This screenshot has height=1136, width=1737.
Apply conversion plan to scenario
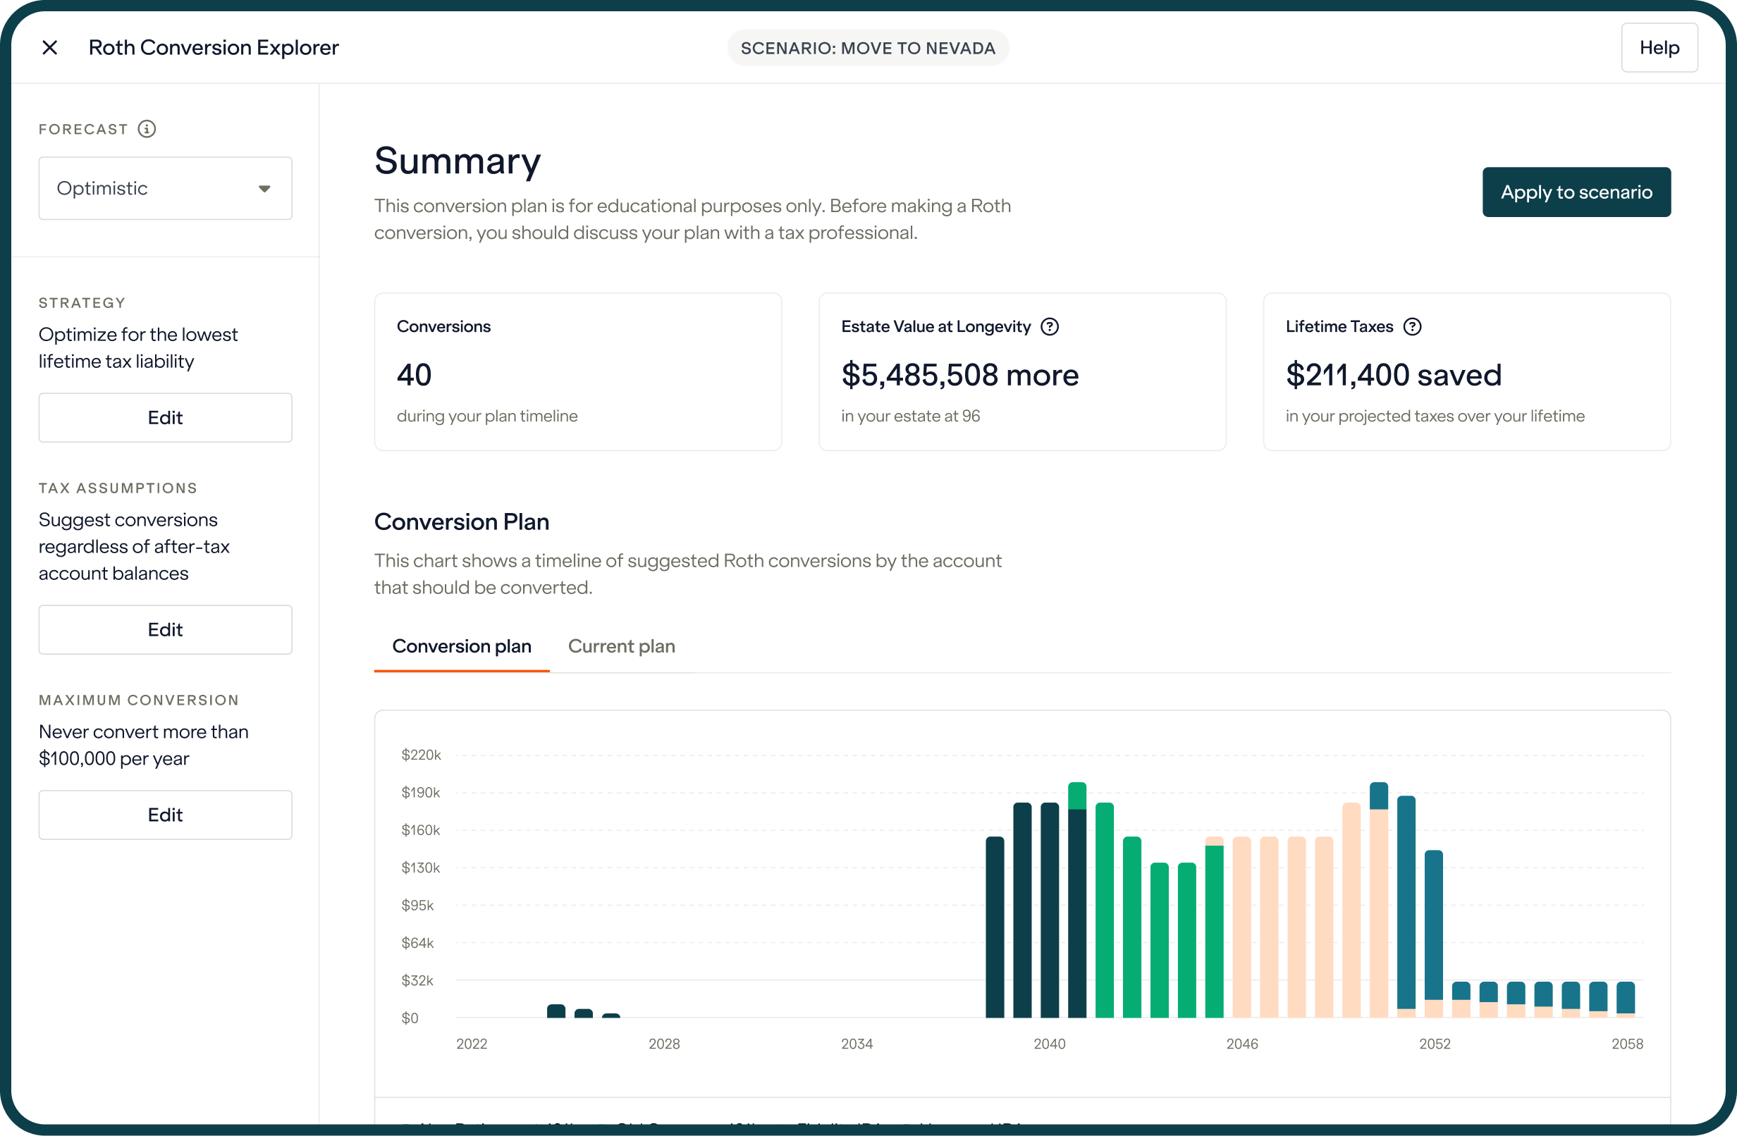tap(1576, 192)
